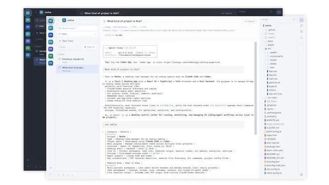Expand the hooks folder
Viewport: 329px width, 185px height.
271,60
